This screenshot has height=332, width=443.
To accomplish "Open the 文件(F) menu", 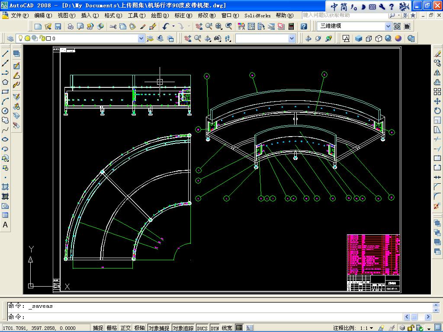I will (19, 16).
